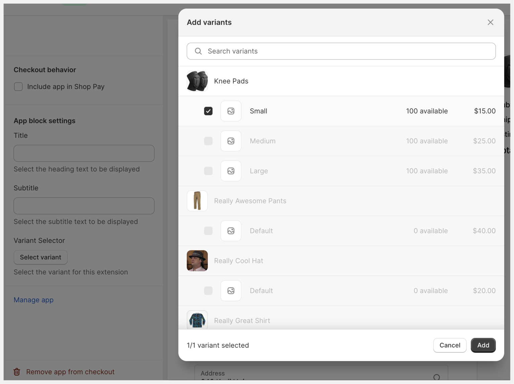This screenshot has width=514, height=384.
Task: Click image placeholder icon for Medium
Action: point(231,141)
